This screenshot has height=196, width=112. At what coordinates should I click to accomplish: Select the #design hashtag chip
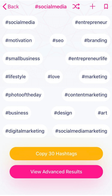click(x=63, y=113)
